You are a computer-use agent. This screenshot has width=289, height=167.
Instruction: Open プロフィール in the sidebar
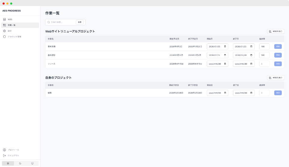pyautogui.click(x=13, y=150)
